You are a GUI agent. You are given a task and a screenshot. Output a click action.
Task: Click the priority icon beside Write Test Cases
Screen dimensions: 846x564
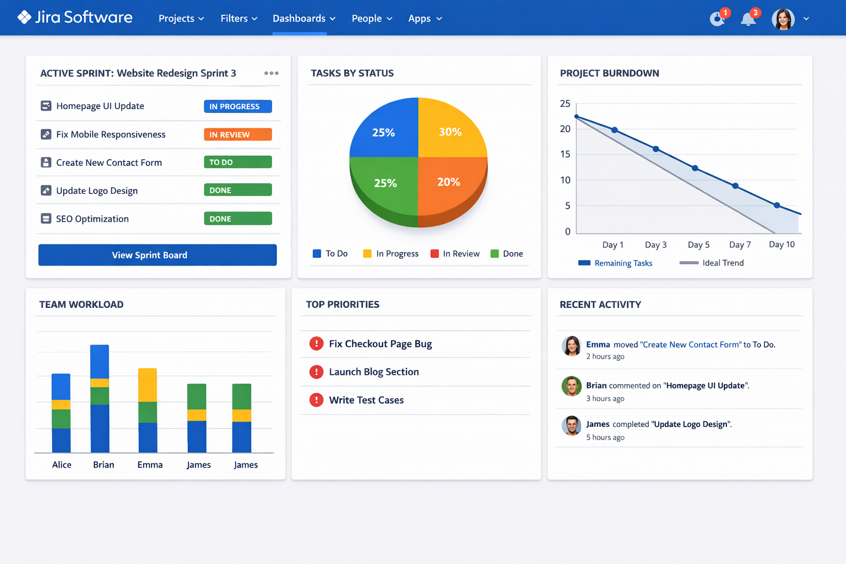pos(316,400)
